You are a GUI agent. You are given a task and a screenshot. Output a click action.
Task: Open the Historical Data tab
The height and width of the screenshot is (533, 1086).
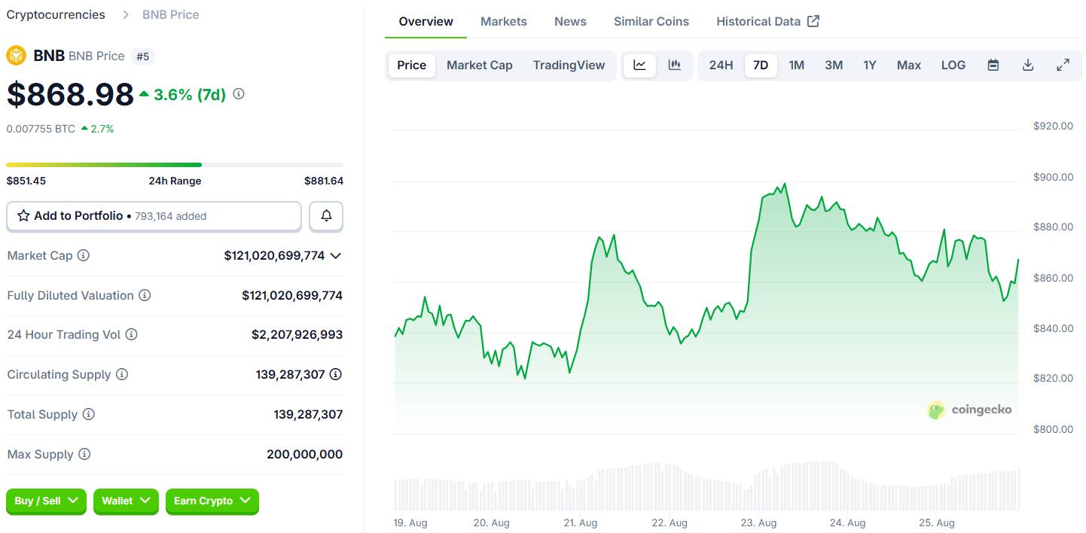click(x=767, y=21)
